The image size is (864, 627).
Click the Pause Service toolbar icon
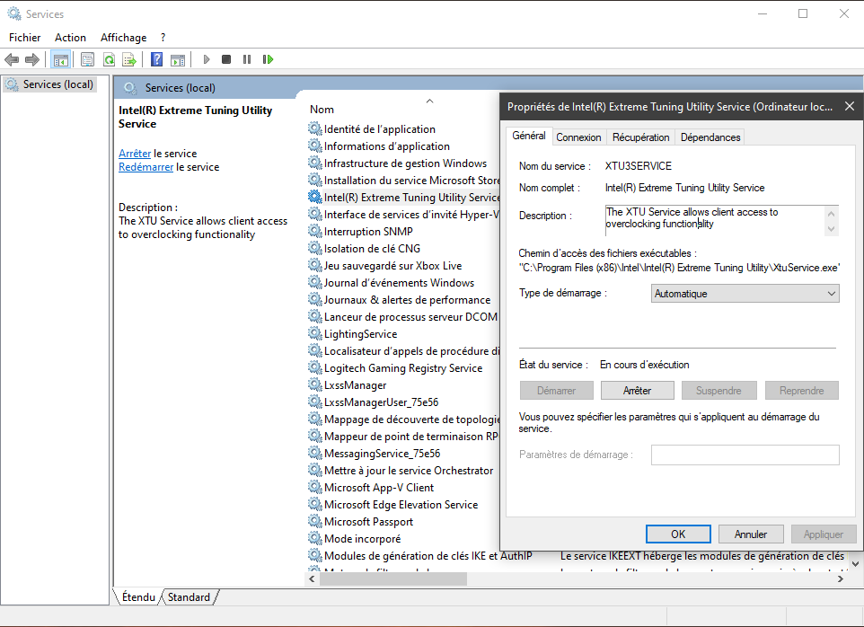point(247,59)
